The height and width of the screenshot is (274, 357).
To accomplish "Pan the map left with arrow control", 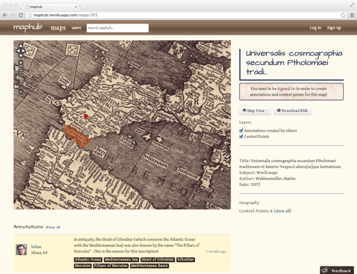I will (18, 51).
